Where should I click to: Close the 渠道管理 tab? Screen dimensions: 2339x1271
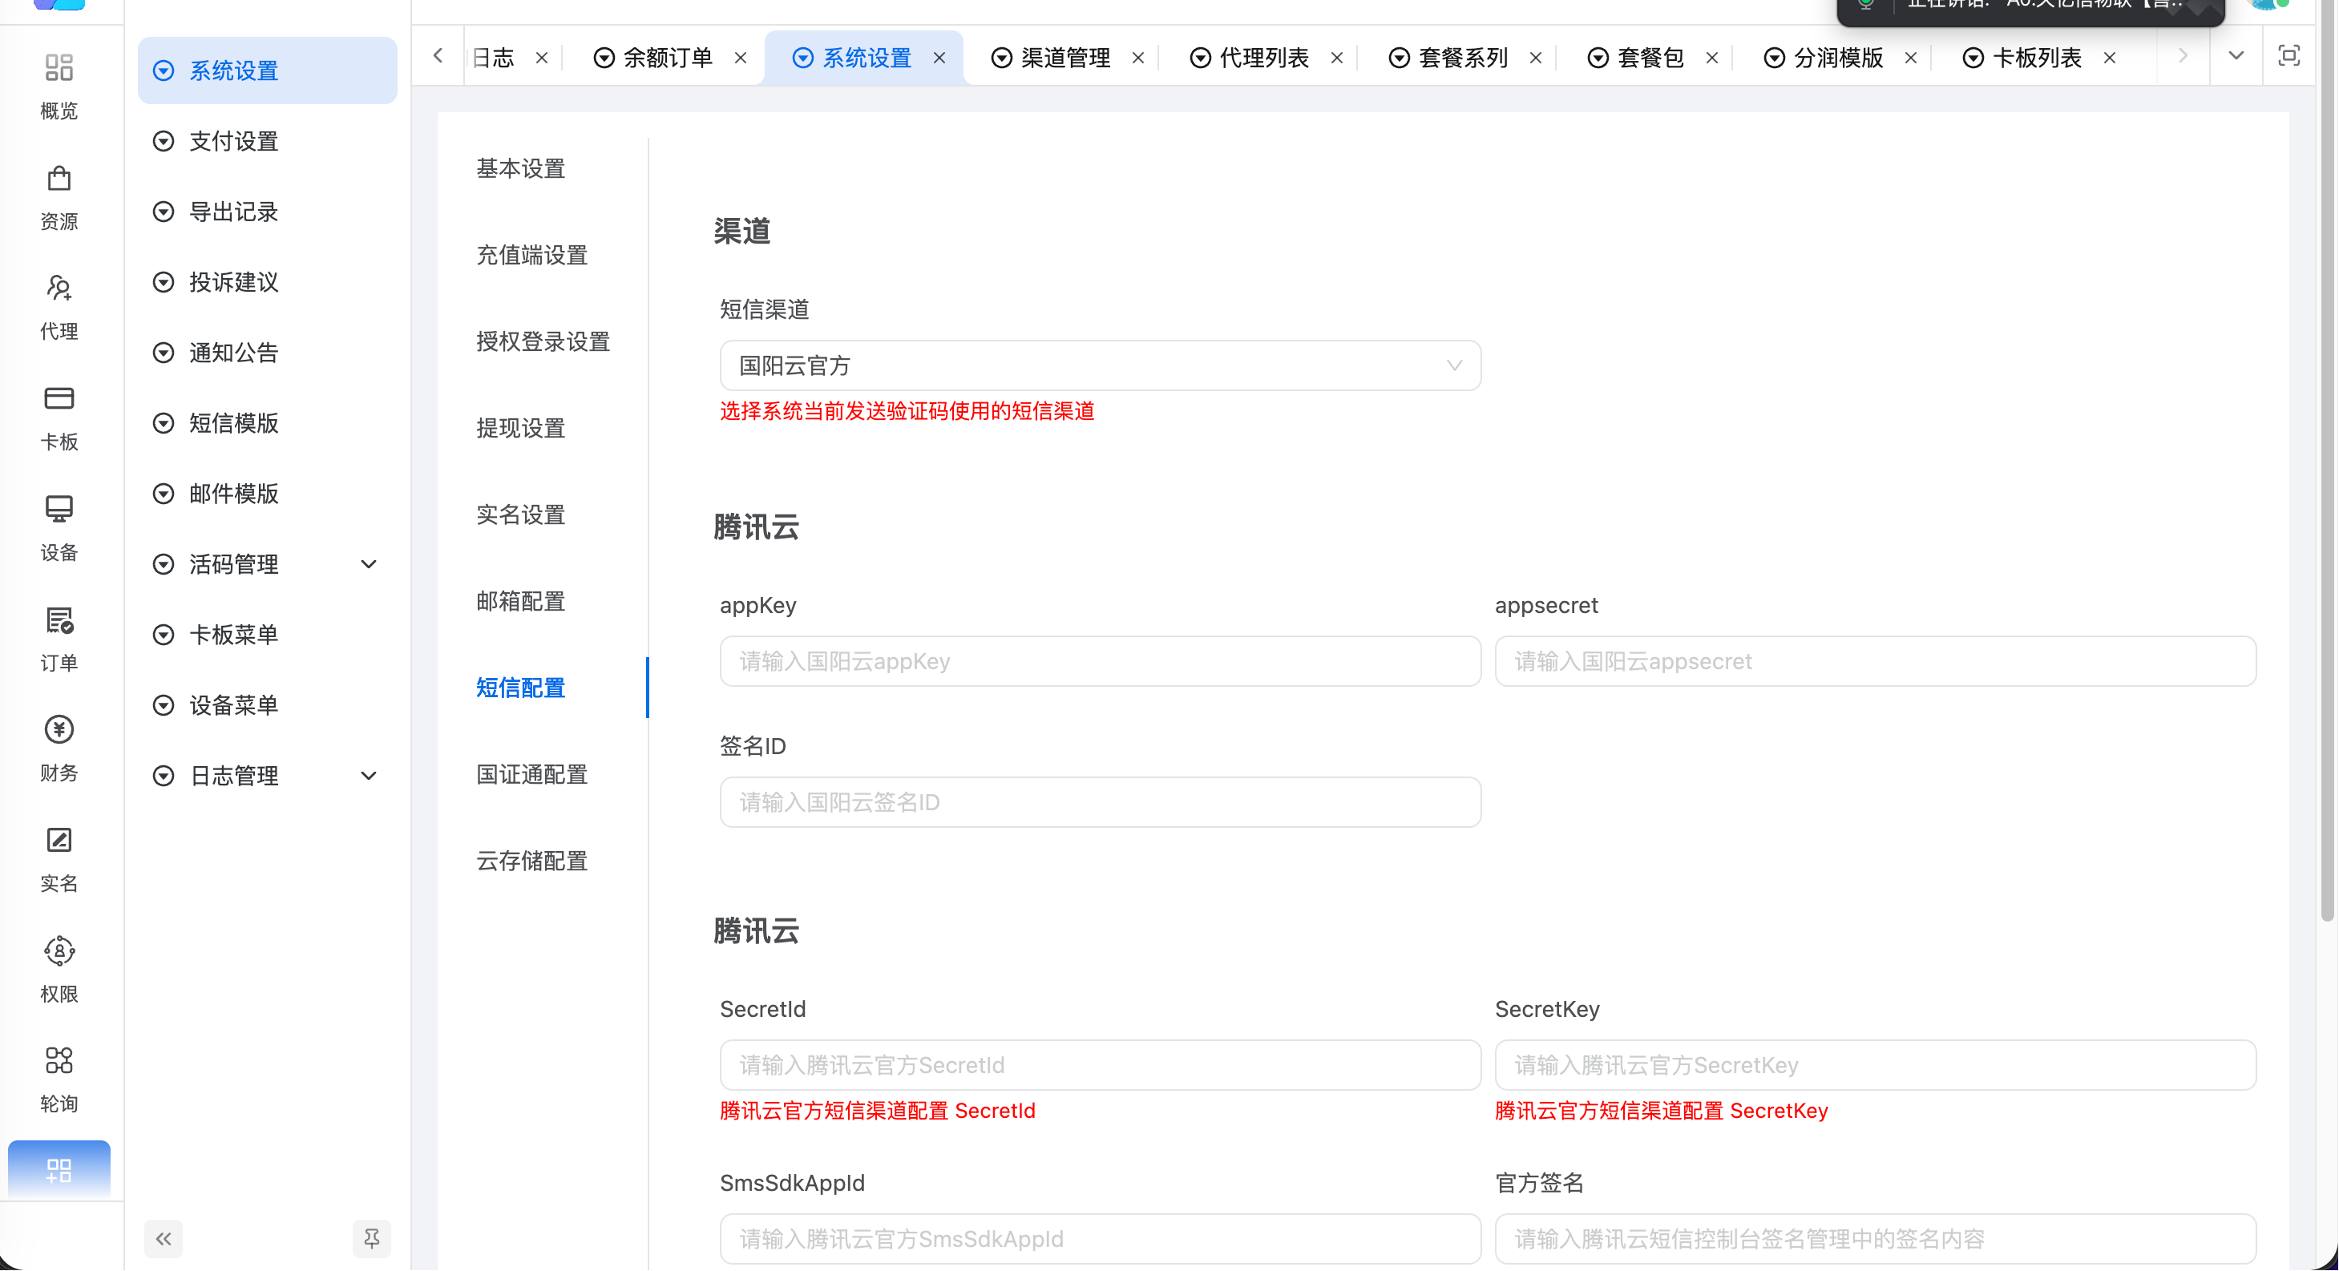coord(1138,59)
